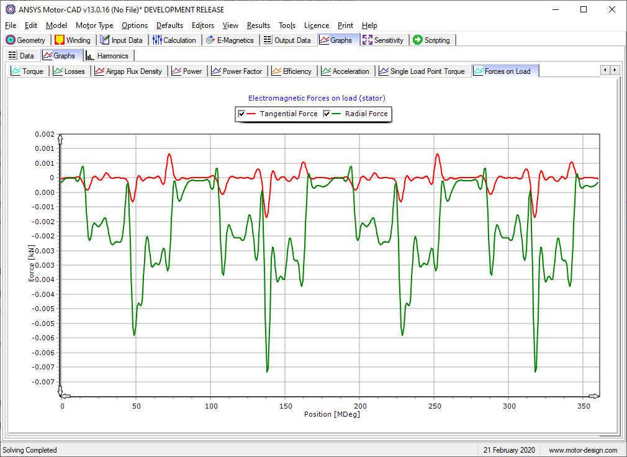
Task: Click the Sensitivity arrows icon
Action: click(x=367, y=40)
